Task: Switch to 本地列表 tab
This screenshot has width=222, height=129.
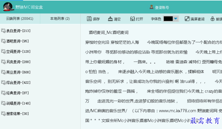Action: [x=60, y=19]
